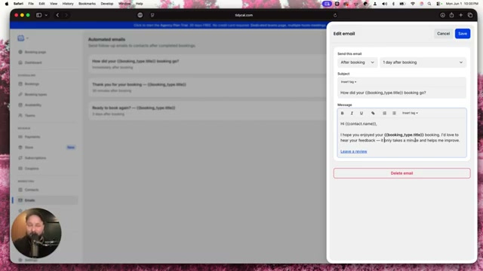Open Spotlight search in menu bar
This screenshot has height=271, width=483.
coord(429,4)
